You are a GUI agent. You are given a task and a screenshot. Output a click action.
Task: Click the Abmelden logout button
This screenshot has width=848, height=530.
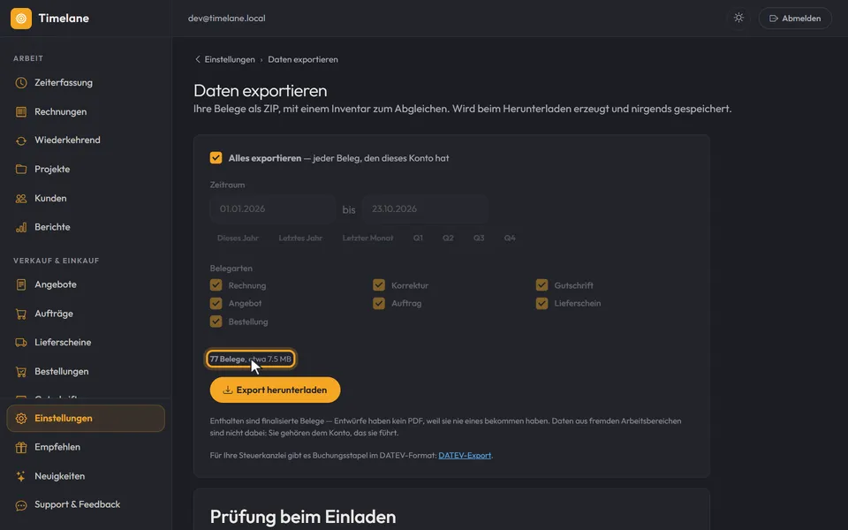795,19
